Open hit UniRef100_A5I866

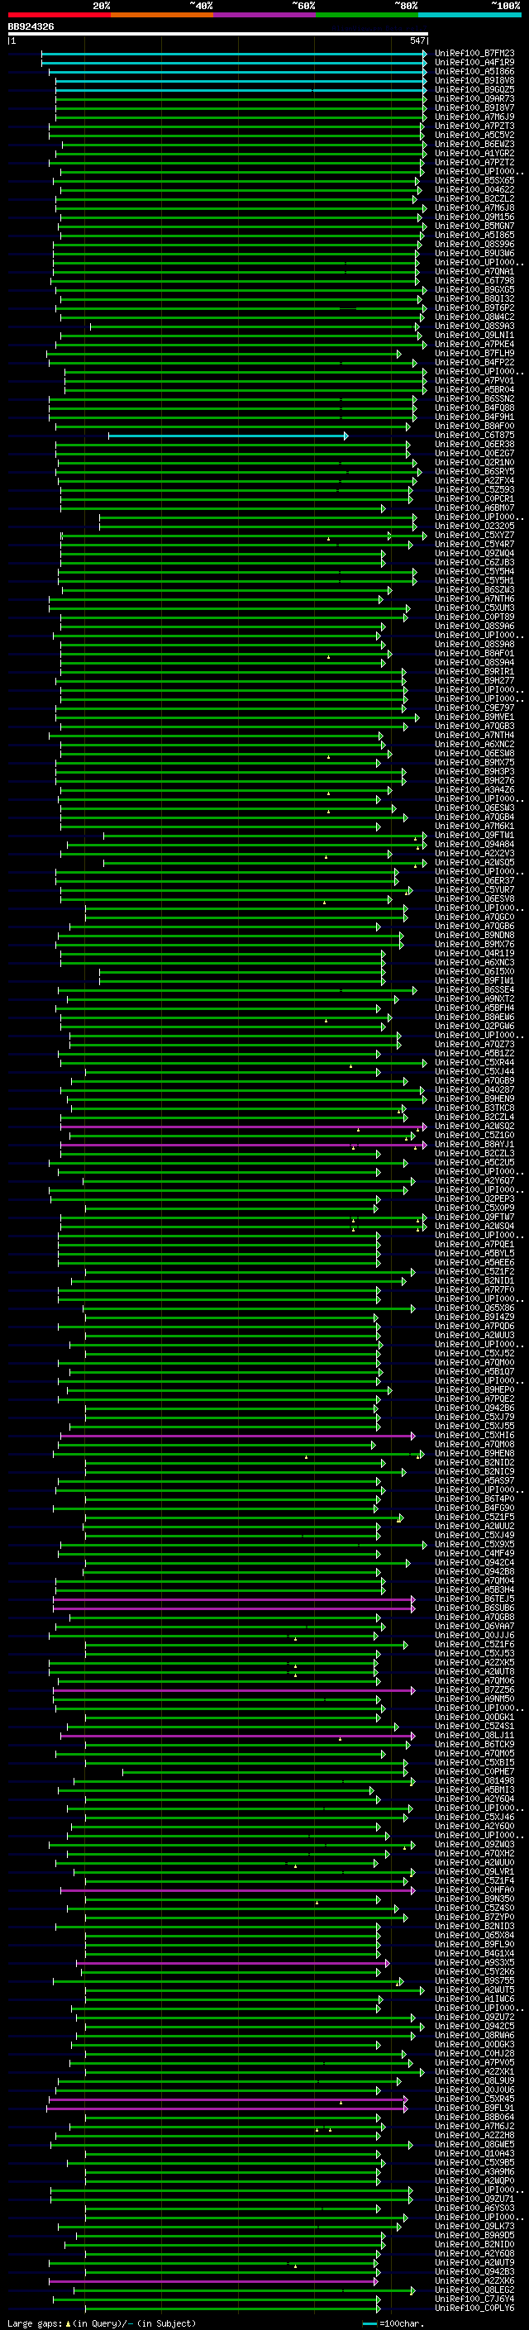(x=474, y=71)
